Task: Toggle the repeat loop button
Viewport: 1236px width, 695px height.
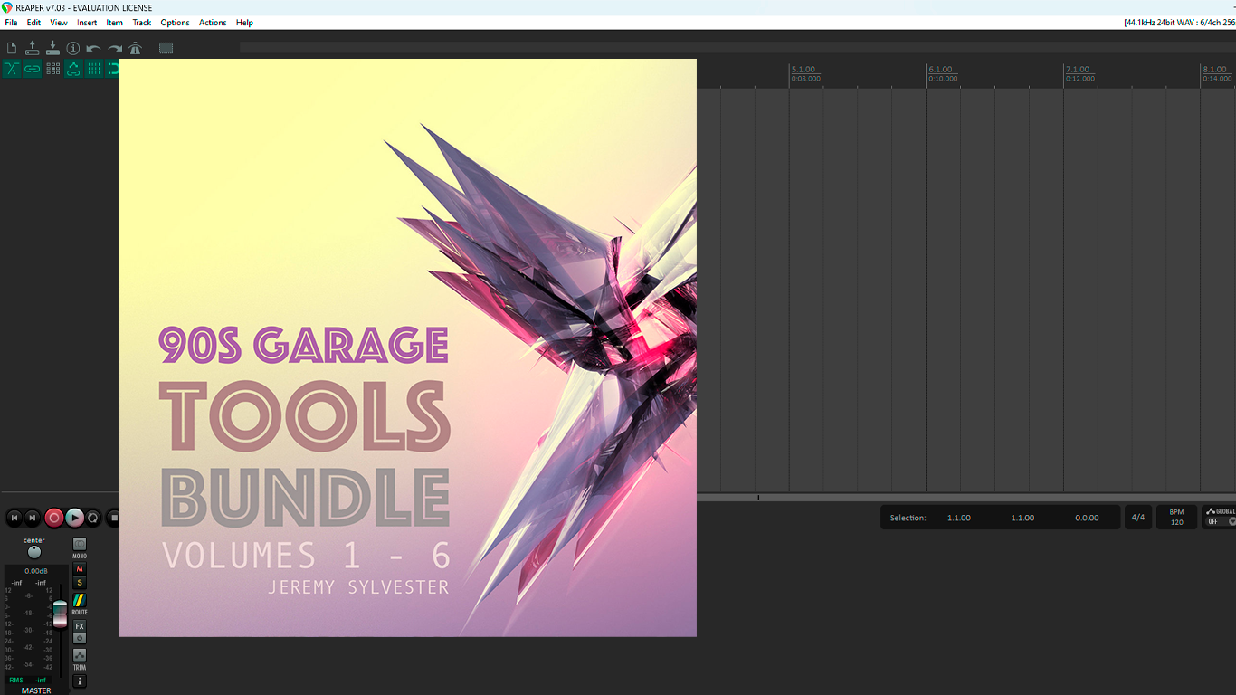Action: [x=93, y=518]
